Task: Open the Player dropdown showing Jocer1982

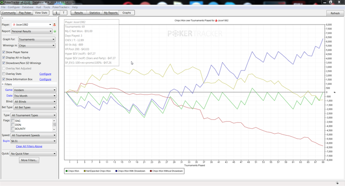Action: [x=32, y=25]
